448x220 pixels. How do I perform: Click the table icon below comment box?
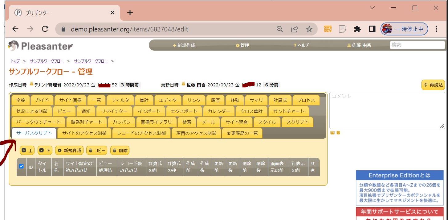coord(338,133)
